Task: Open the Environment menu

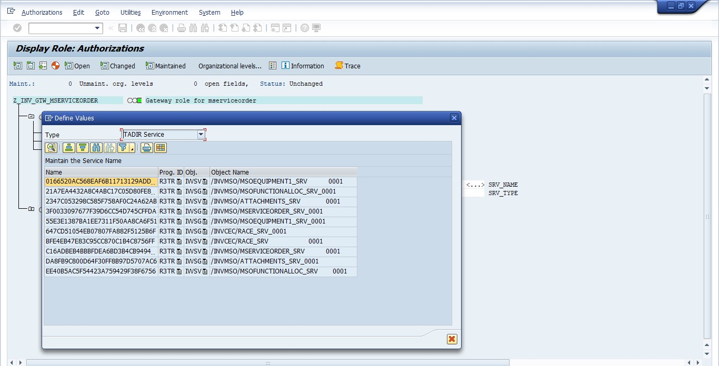Action: (x=169, y=12)
